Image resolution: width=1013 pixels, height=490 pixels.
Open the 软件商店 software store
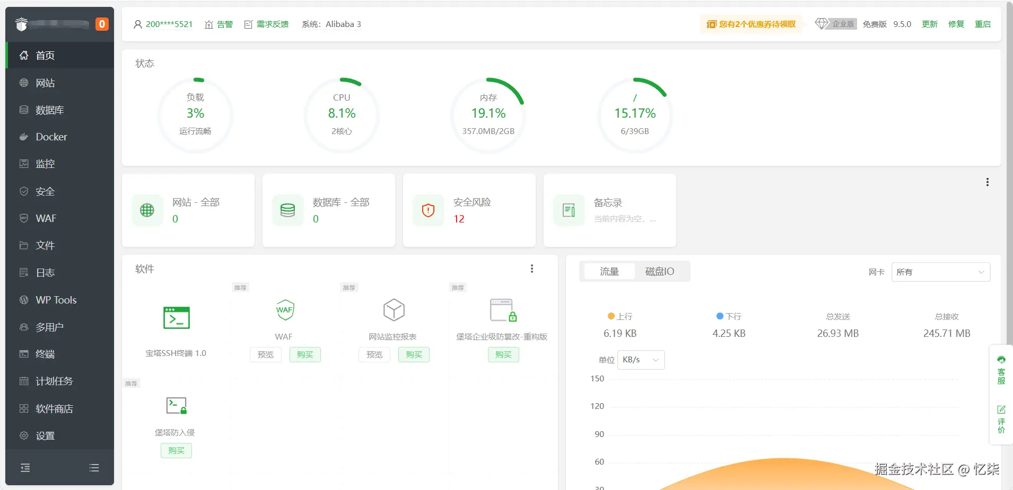[x=60, y=408]
